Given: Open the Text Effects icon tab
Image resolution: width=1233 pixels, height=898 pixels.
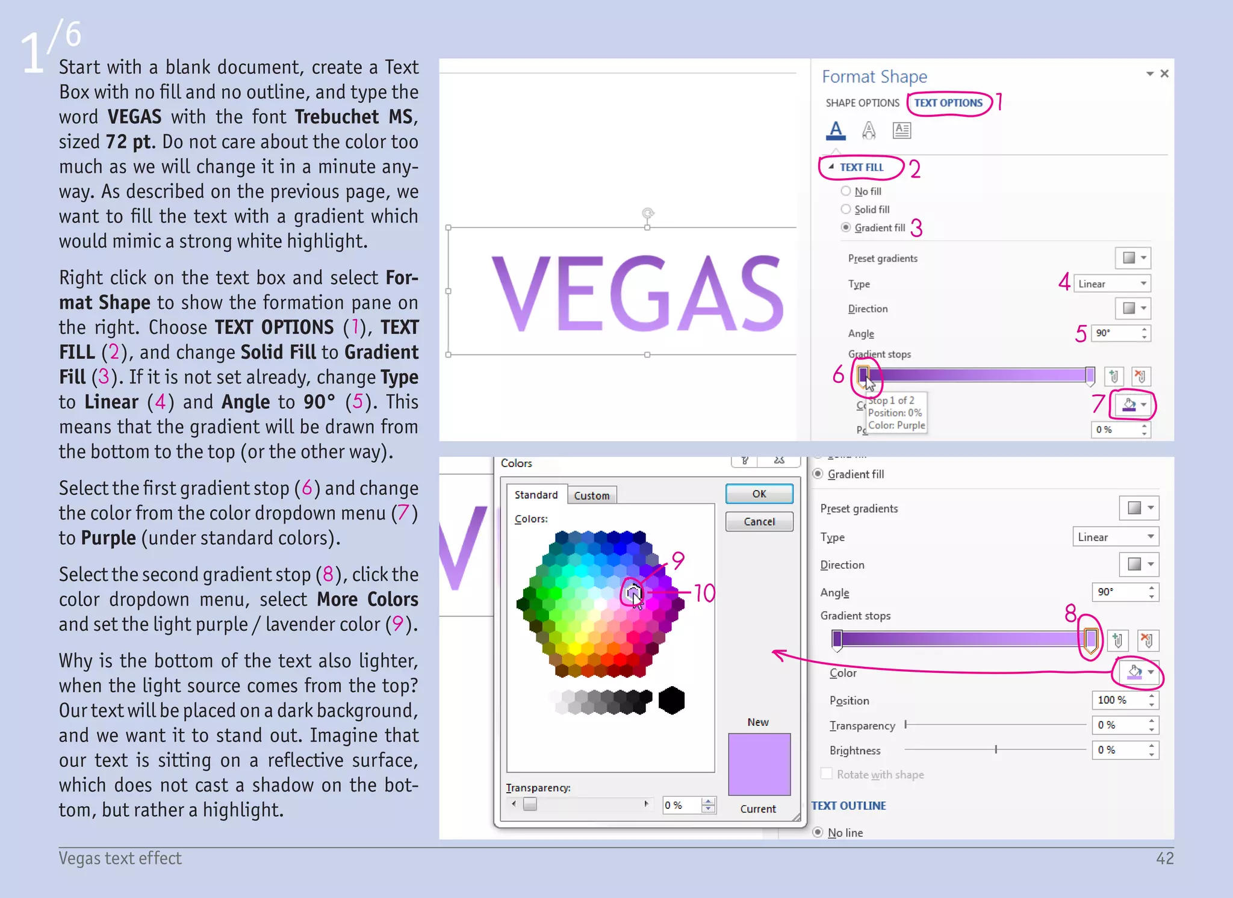Looking at the screenshot, I should click(869, 130).
